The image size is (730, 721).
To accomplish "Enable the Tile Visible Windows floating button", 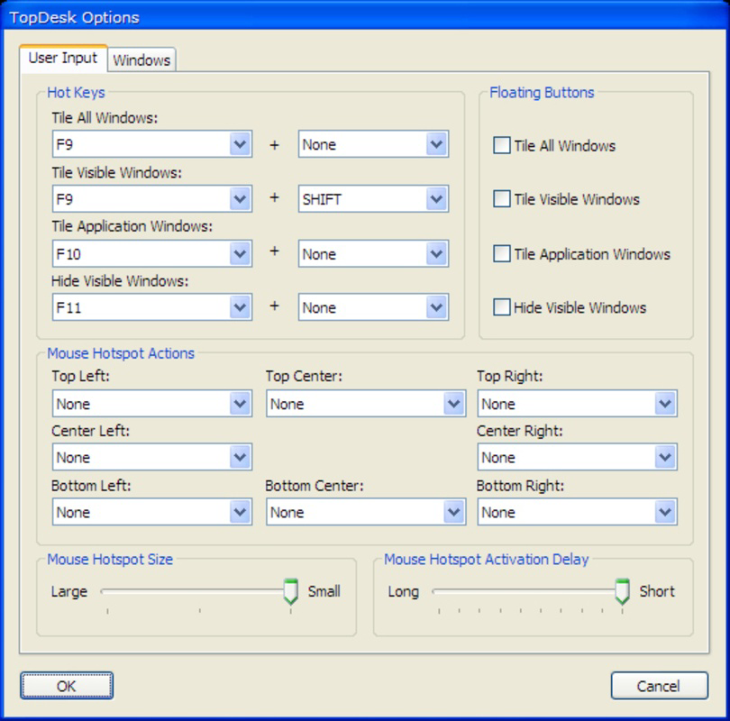I will [500, 198].
